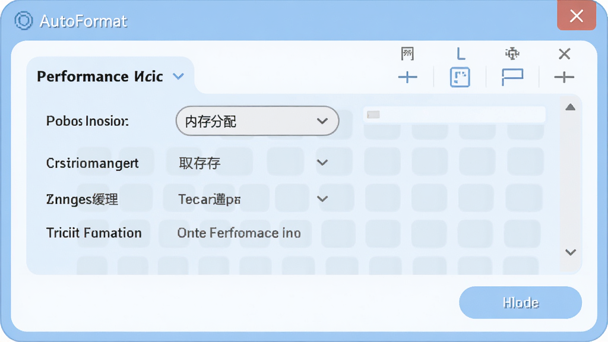
Task: Click the scrollbar down chevron
Action: click(571, 252)
